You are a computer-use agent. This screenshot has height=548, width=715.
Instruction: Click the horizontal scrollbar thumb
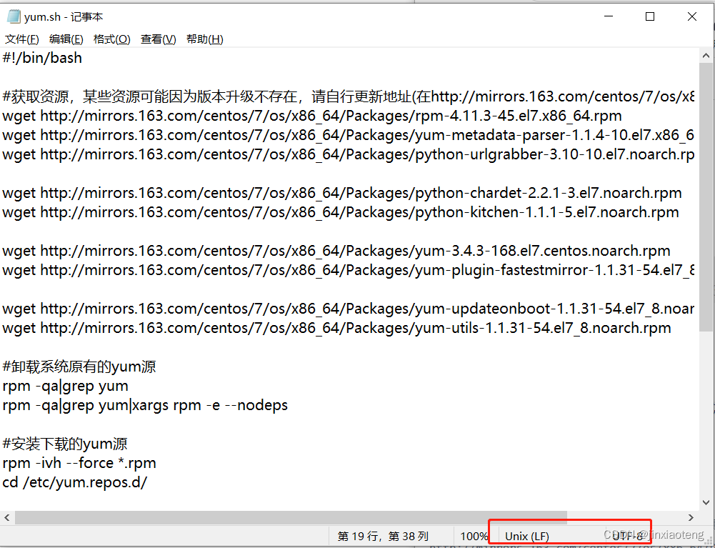click(x=291, y=517)
